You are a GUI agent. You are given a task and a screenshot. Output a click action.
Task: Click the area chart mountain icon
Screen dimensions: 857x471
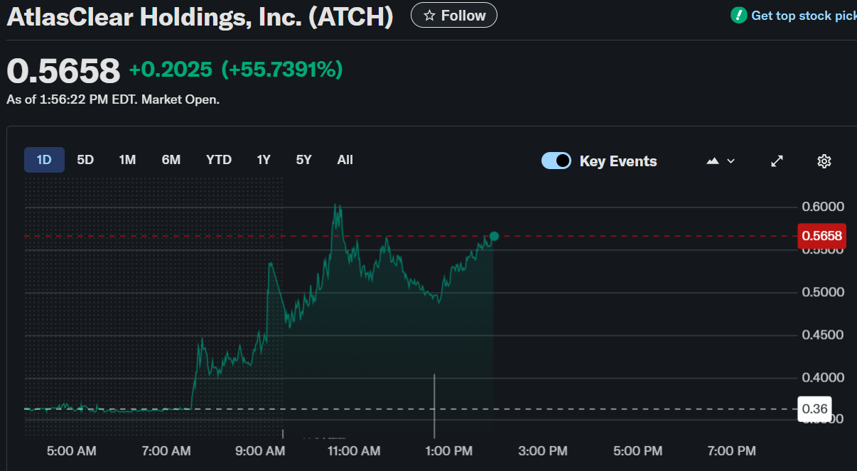tap(713, 161)
